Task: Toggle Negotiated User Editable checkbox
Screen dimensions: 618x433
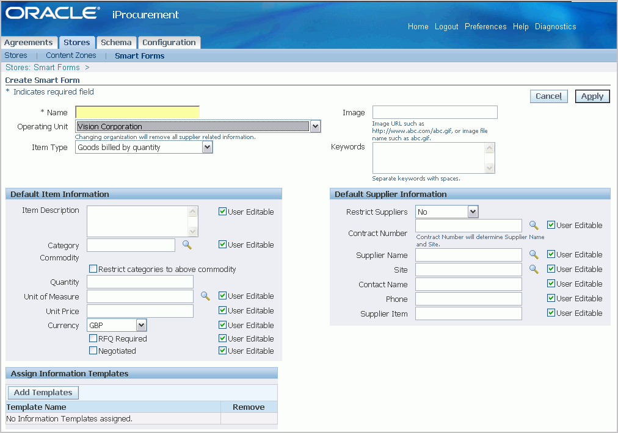Action: coord(222,350)
